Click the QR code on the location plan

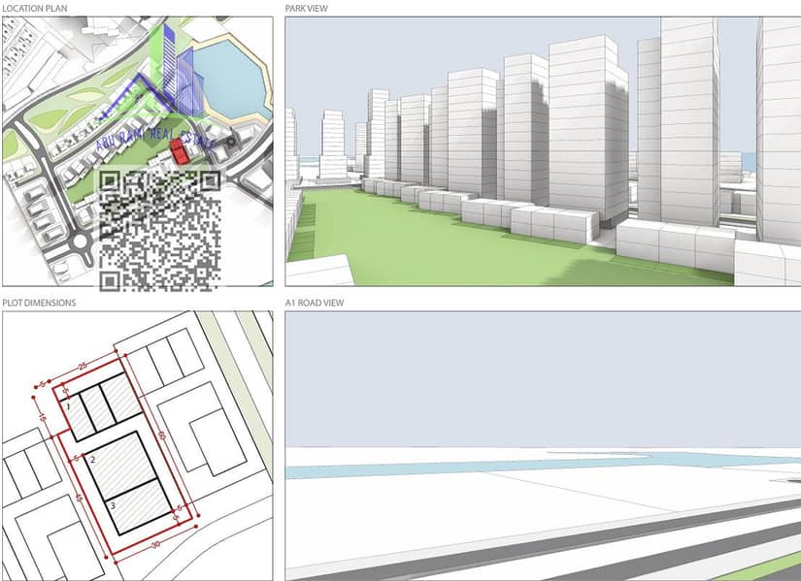(160, 231)
